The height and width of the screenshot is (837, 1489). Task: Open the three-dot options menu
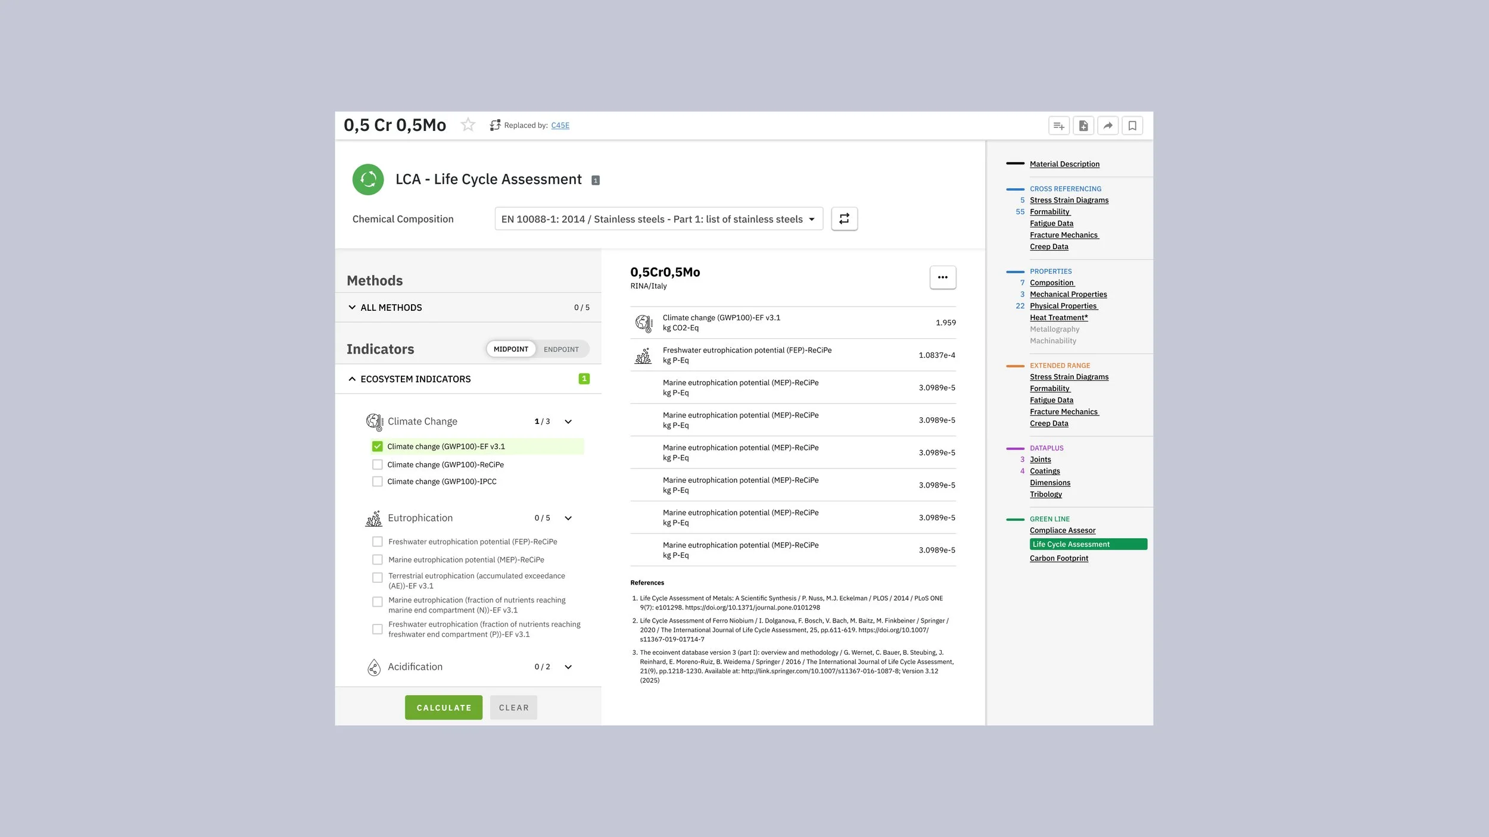coord(942,277)
